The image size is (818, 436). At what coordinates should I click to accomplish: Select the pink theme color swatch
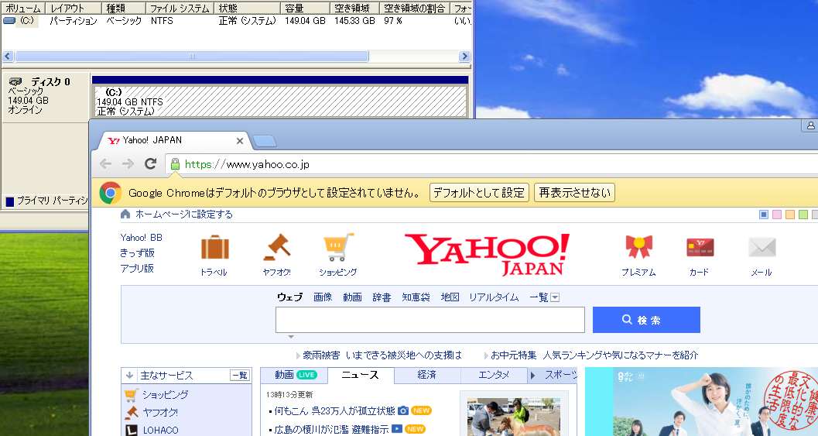click(777, 215)
